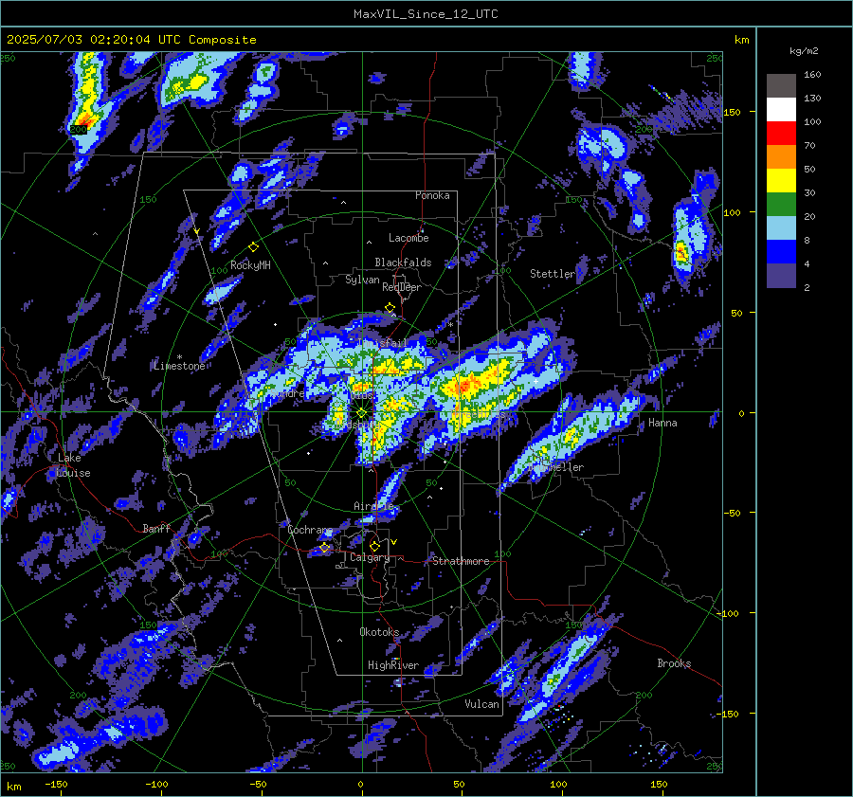This screenshot has width=853, height=797.
Task: Click the Innisfail label inside the storm
Action: pyautogui.click(x=385, y=343)
